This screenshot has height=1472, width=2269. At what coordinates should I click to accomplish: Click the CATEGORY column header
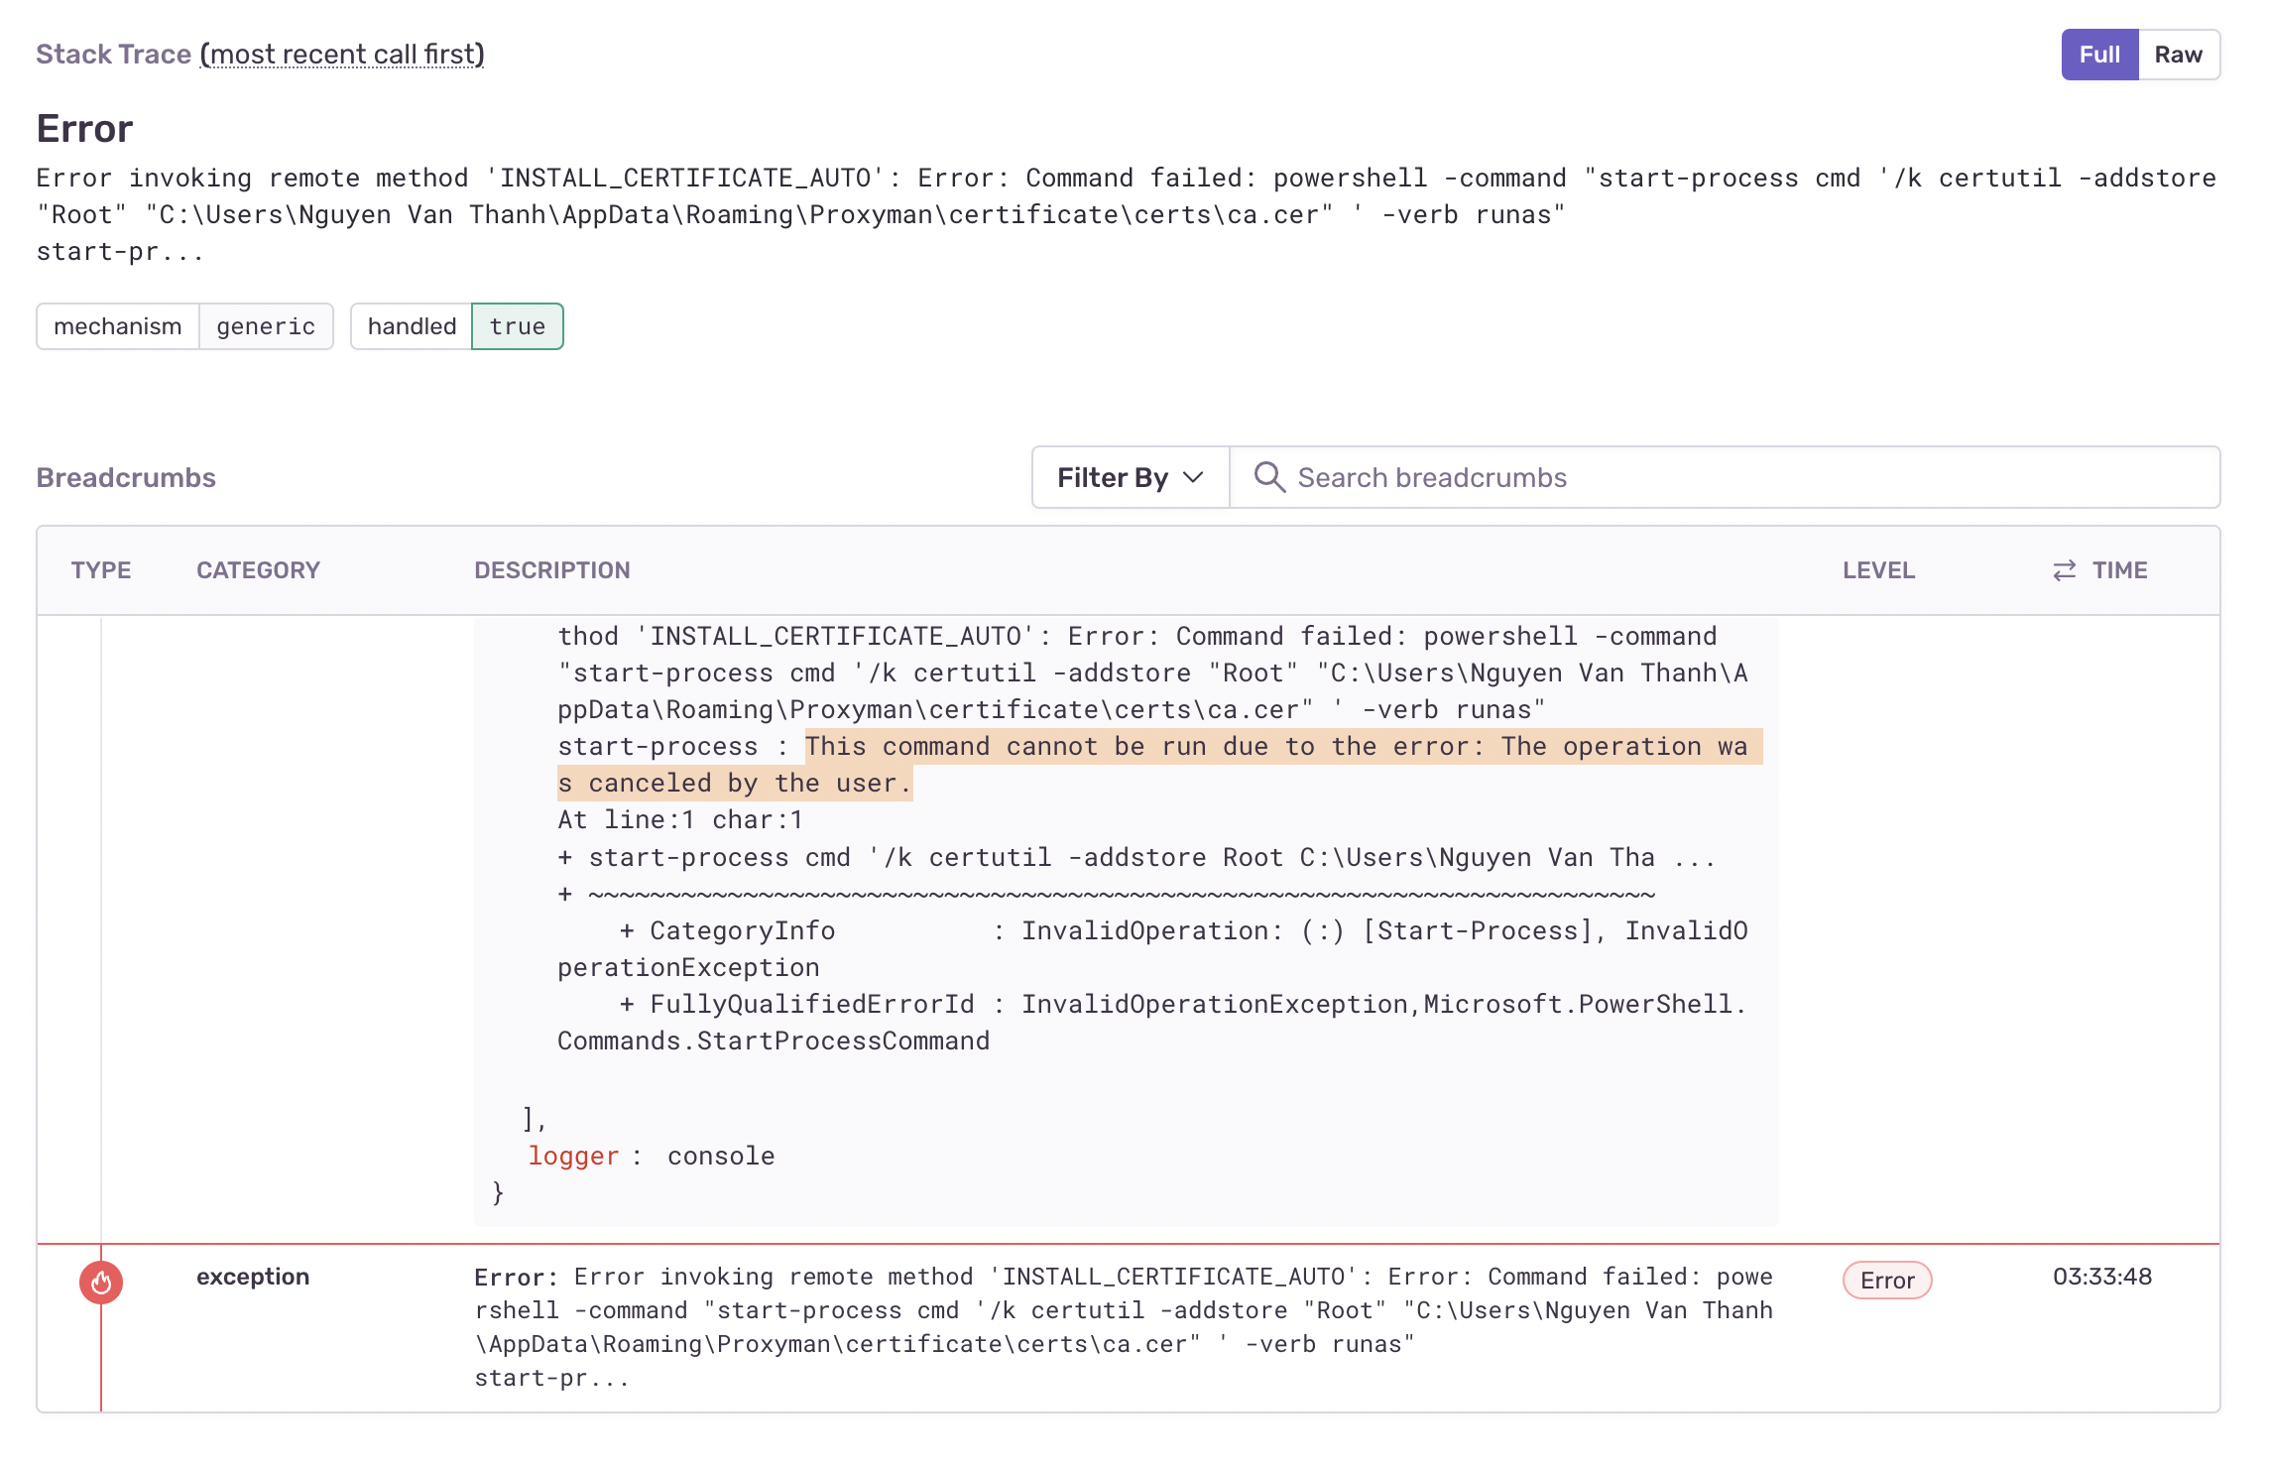click(258, 570)
